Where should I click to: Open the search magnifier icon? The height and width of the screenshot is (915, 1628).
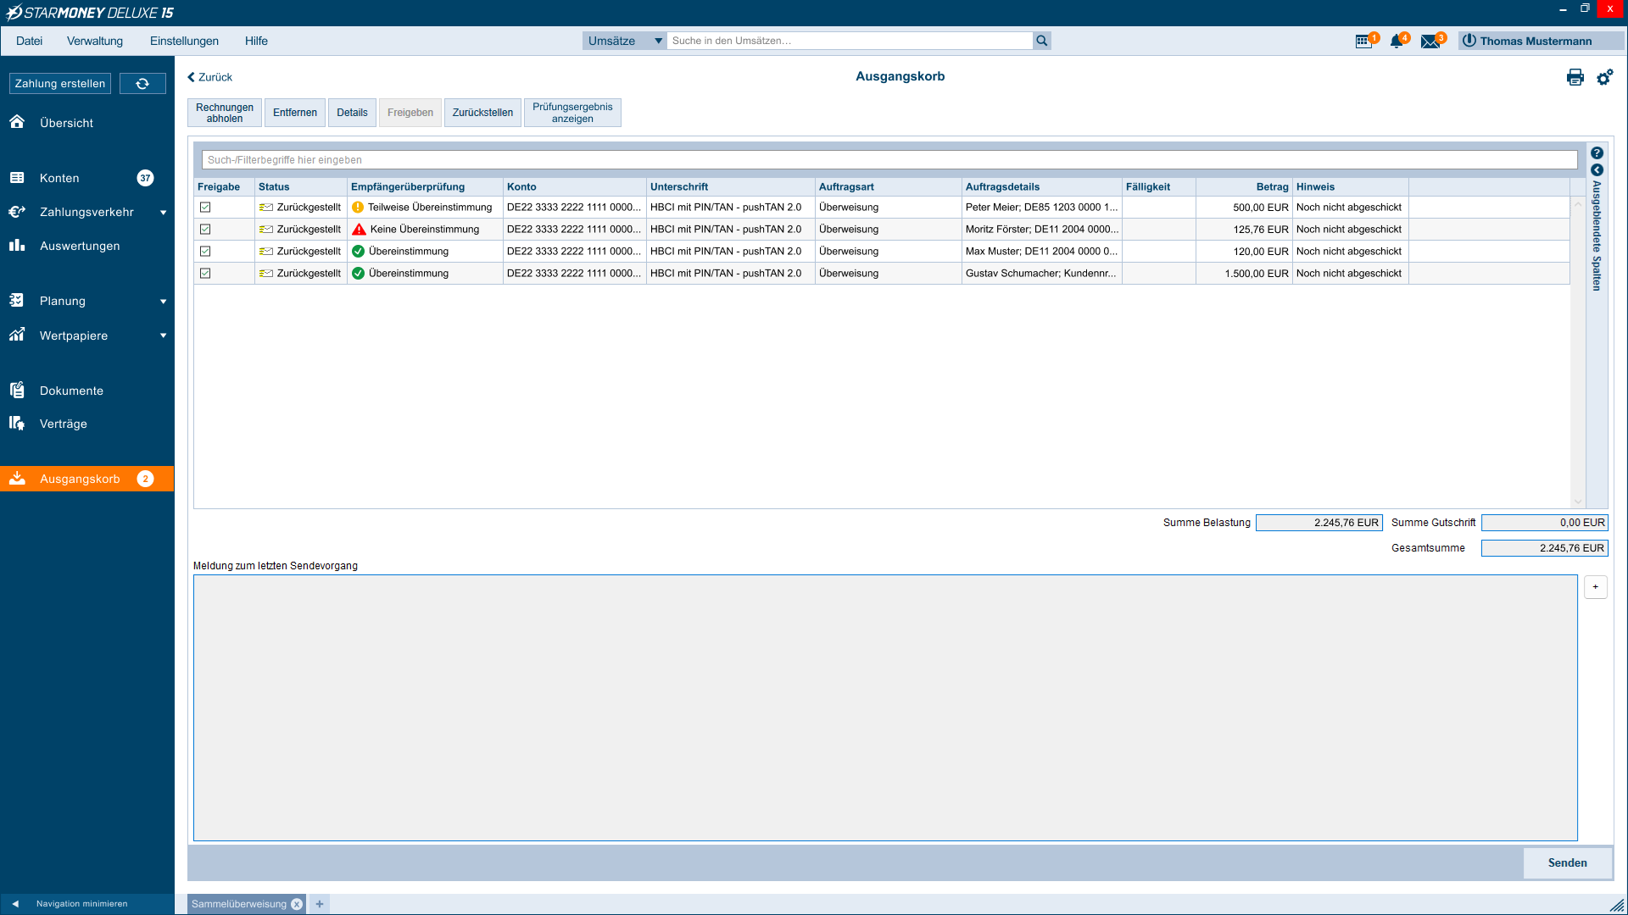(1042, 40)
